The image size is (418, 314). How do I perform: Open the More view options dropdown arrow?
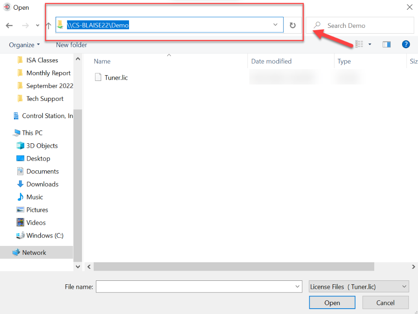point(370,44)
